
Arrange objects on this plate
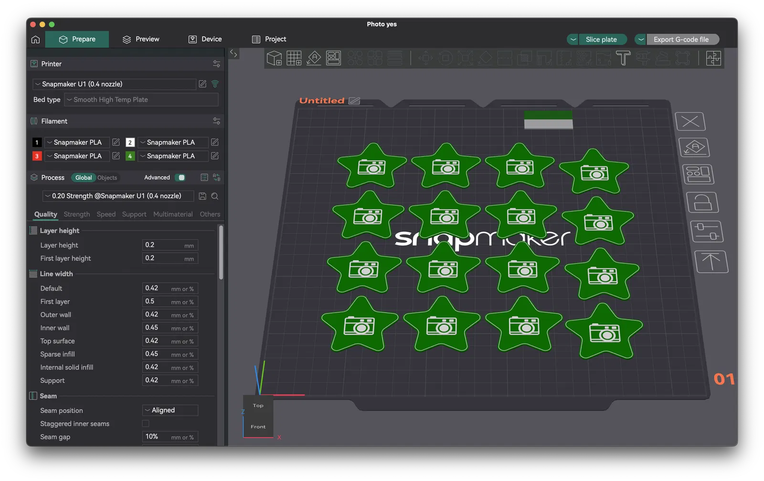click(698, 174)
